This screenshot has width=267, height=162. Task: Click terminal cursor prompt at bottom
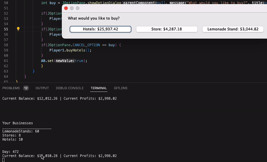click(4, 160)
